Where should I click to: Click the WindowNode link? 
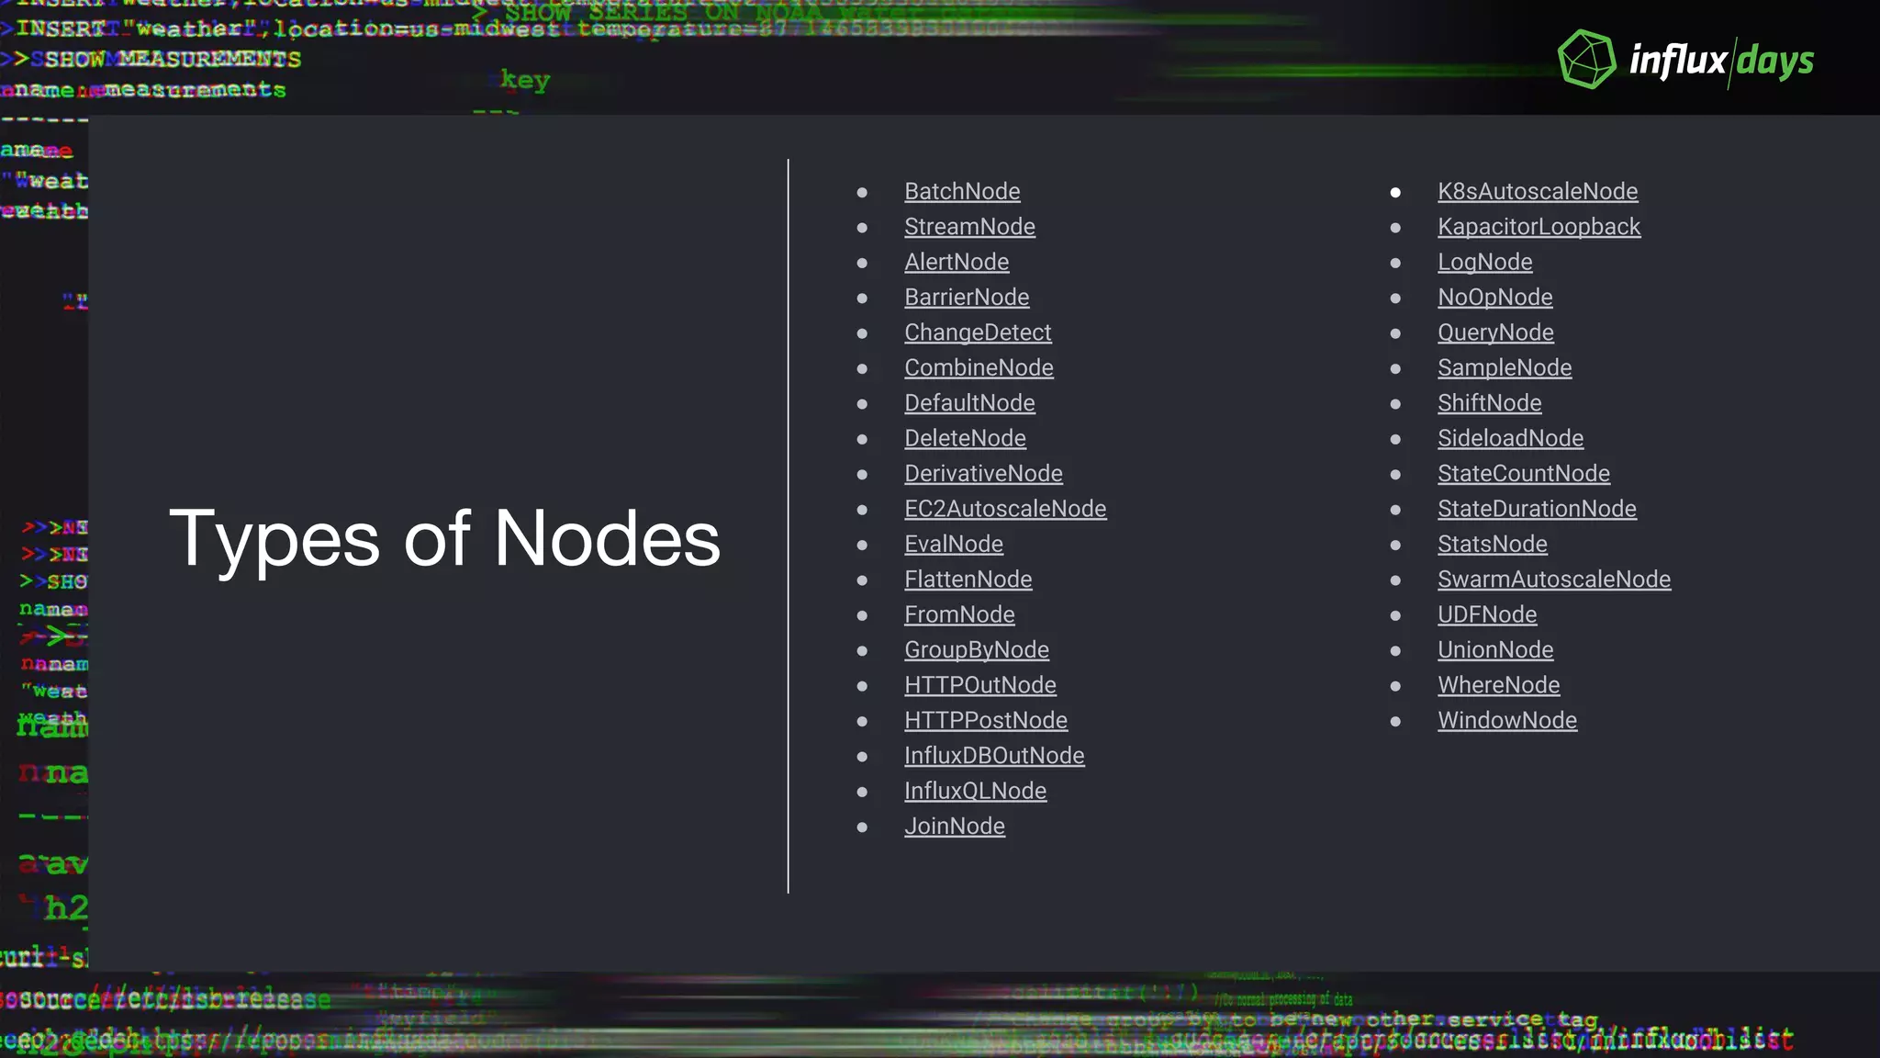tap(1507, 720)
